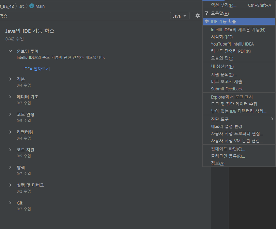276x229 pixels.
Task: Expand the 에디터 기초 lesson group
Action: click(x=10, y=97)
